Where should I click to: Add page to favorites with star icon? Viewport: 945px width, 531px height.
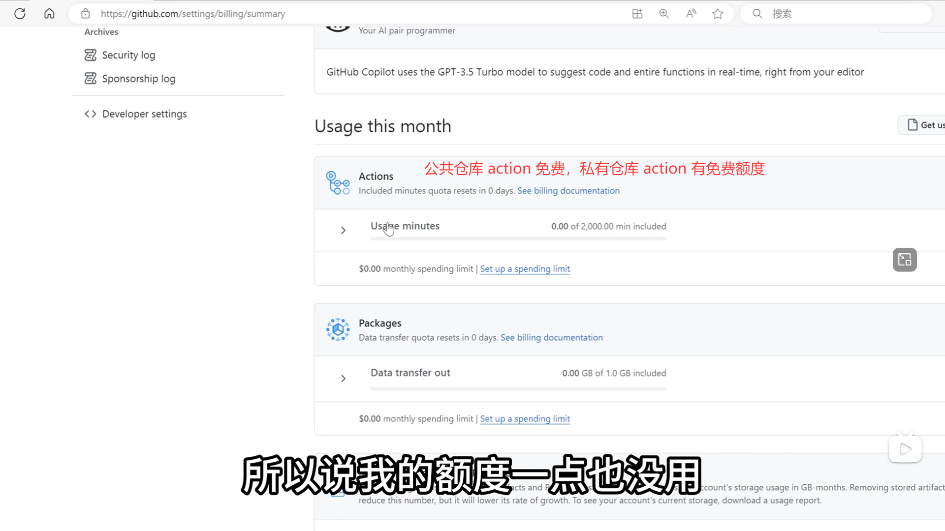718,14
